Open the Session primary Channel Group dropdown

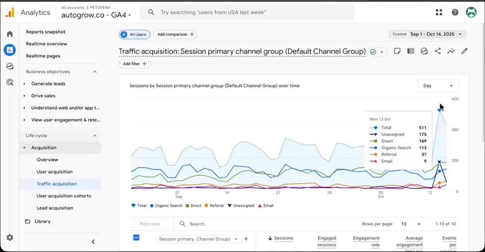point(199,238)
